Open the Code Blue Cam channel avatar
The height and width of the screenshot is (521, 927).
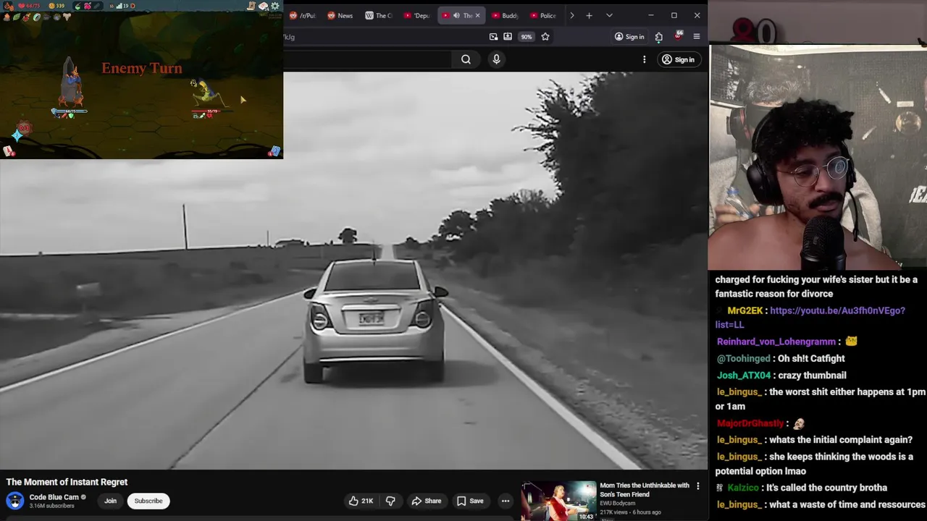15,501
